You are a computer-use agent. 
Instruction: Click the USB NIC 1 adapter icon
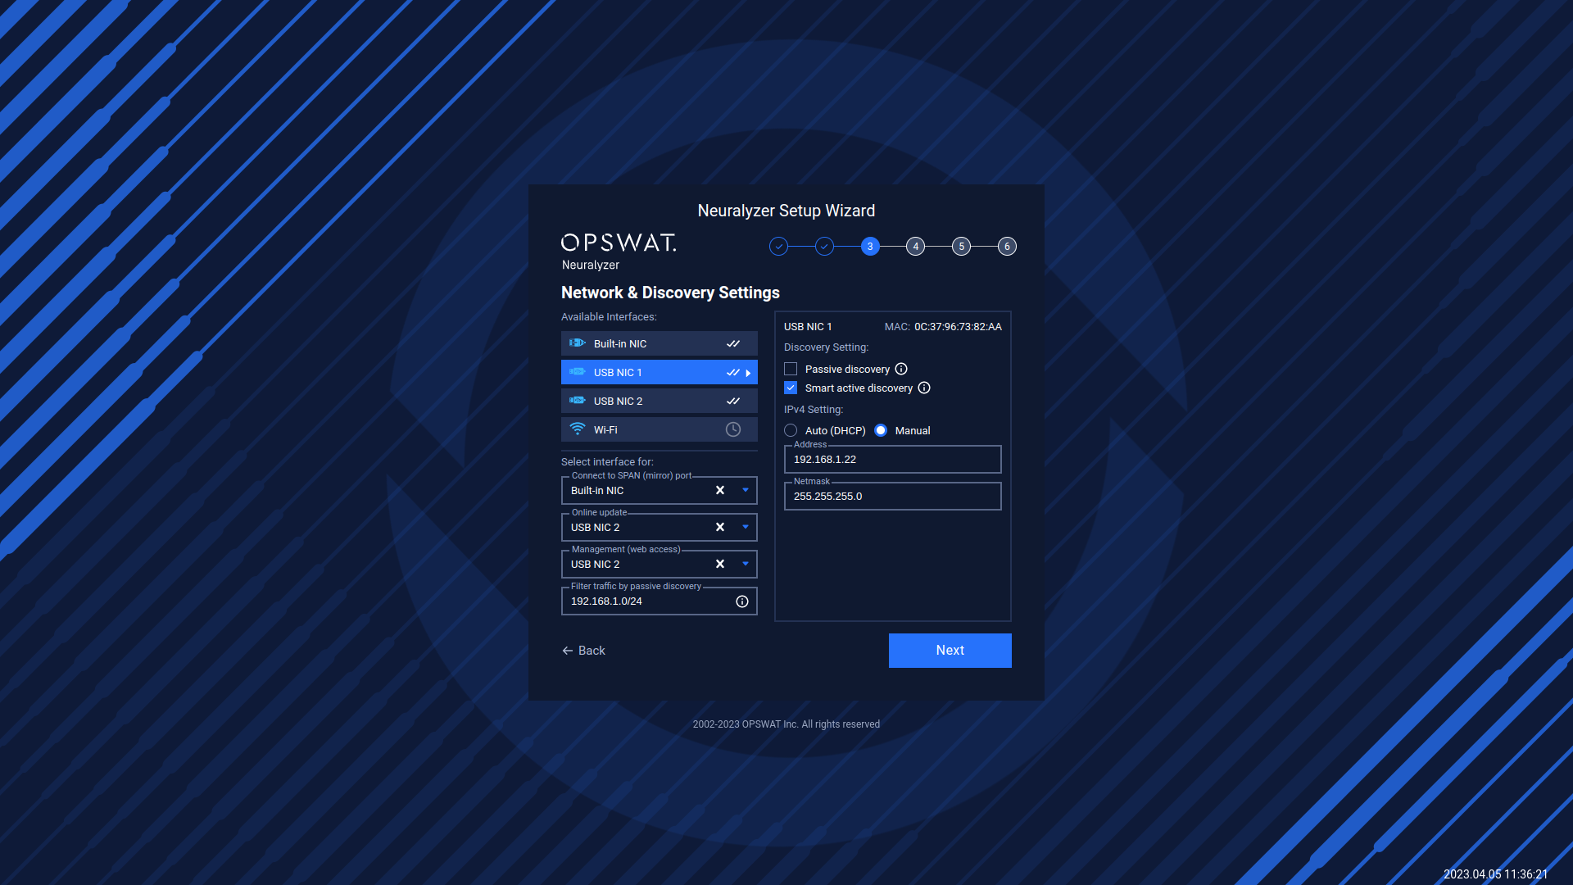[578, 372]
